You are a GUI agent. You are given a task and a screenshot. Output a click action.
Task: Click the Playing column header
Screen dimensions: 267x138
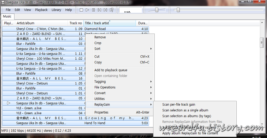pyautogui.click(x=9, y=23)
